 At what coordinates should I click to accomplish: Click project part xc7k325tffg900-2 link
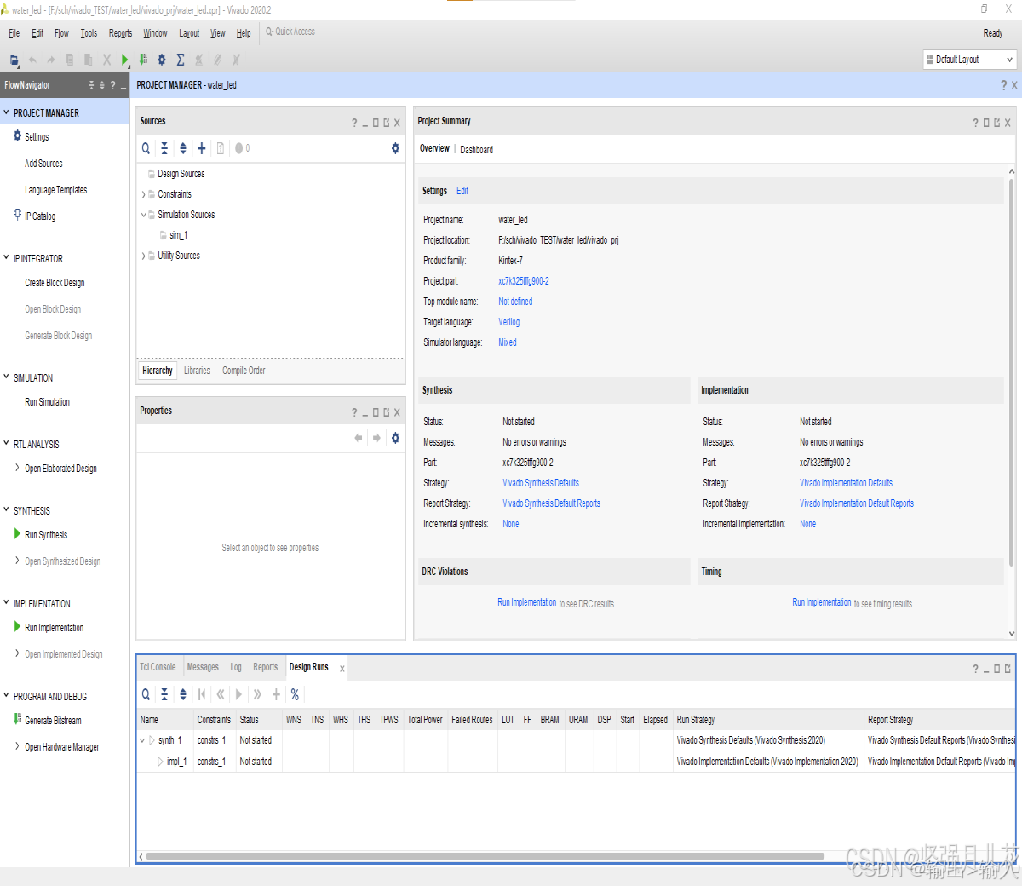click(524, 281)
